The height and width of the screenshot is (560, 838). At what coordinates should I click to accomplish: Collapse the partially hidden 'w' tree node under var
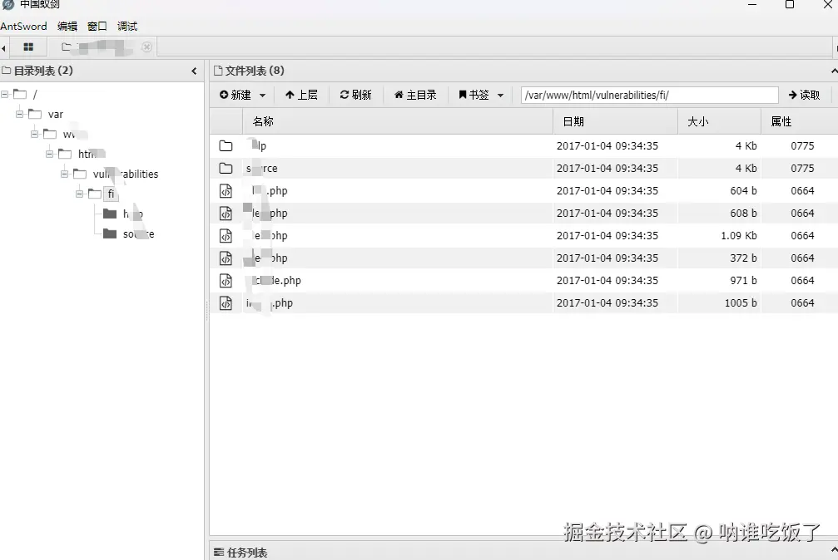pyautogui.click(x=34, y=134)
